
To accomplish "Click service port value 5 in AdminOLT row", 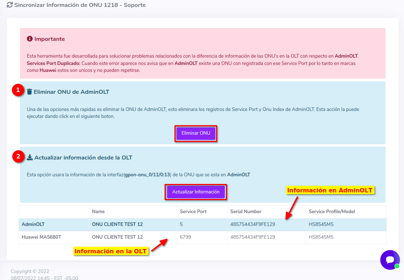I will pos(181,224).
